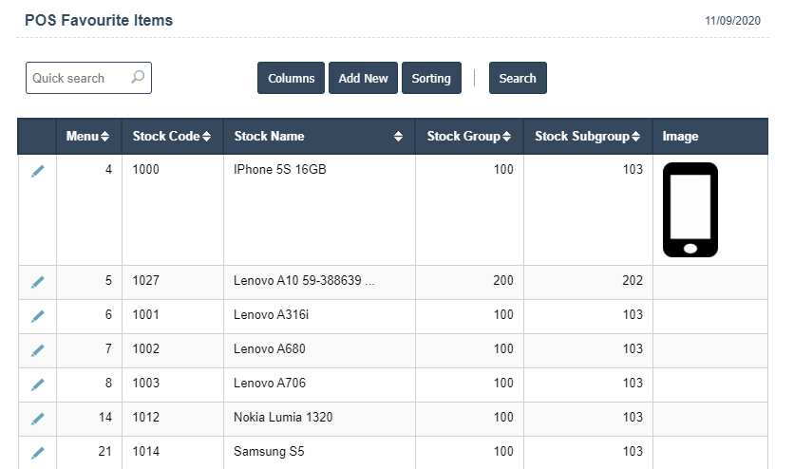Open the Sorting options button
794x469 pixels.
coord(431,79)
